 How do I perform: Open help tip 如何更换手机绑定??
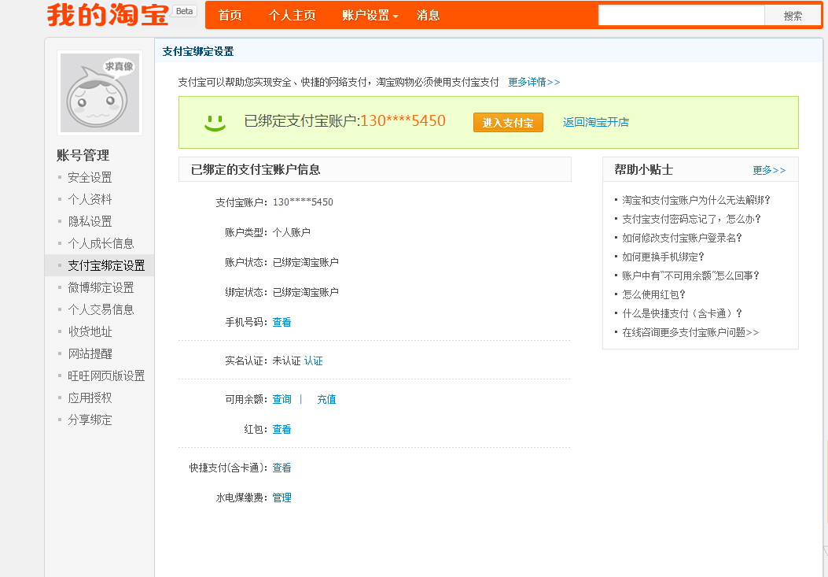click(663, 257)
